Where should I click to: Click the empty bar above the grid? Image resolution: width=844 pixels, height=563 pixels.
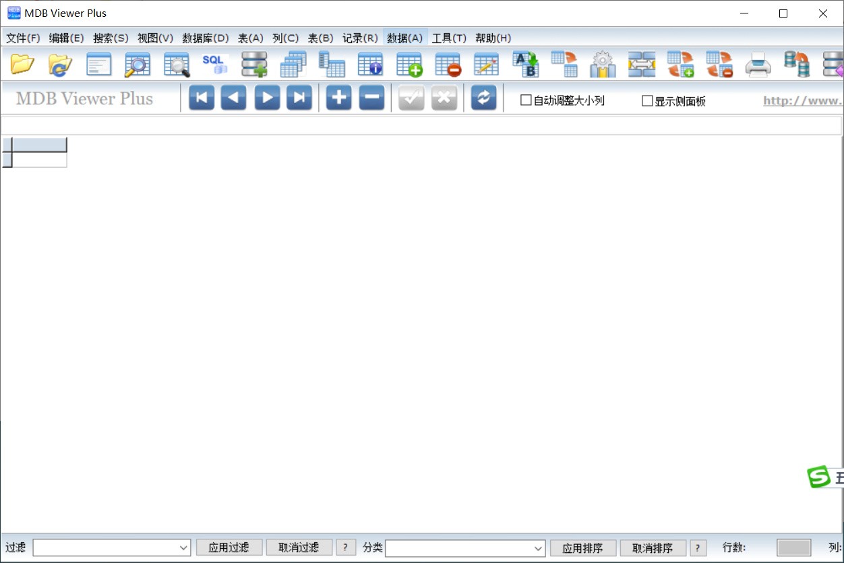pos(421,125)
